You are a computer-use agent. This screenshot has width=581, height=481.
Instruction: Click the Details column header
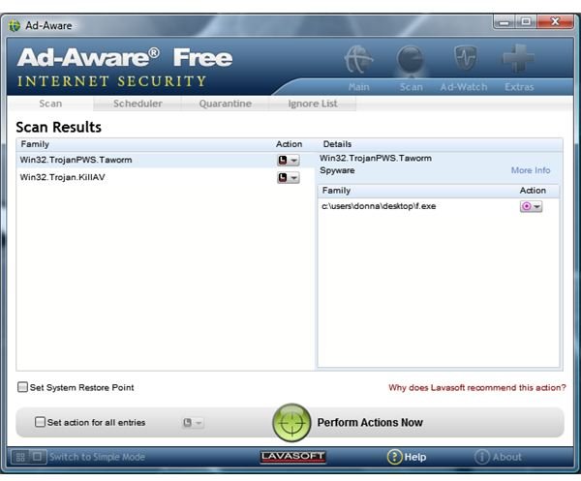click(337, 144)
